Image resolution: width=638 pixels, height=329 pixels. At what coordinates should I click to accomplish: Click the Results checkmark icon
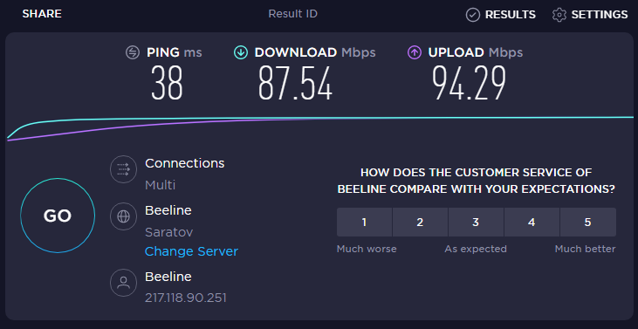(472, 15)
